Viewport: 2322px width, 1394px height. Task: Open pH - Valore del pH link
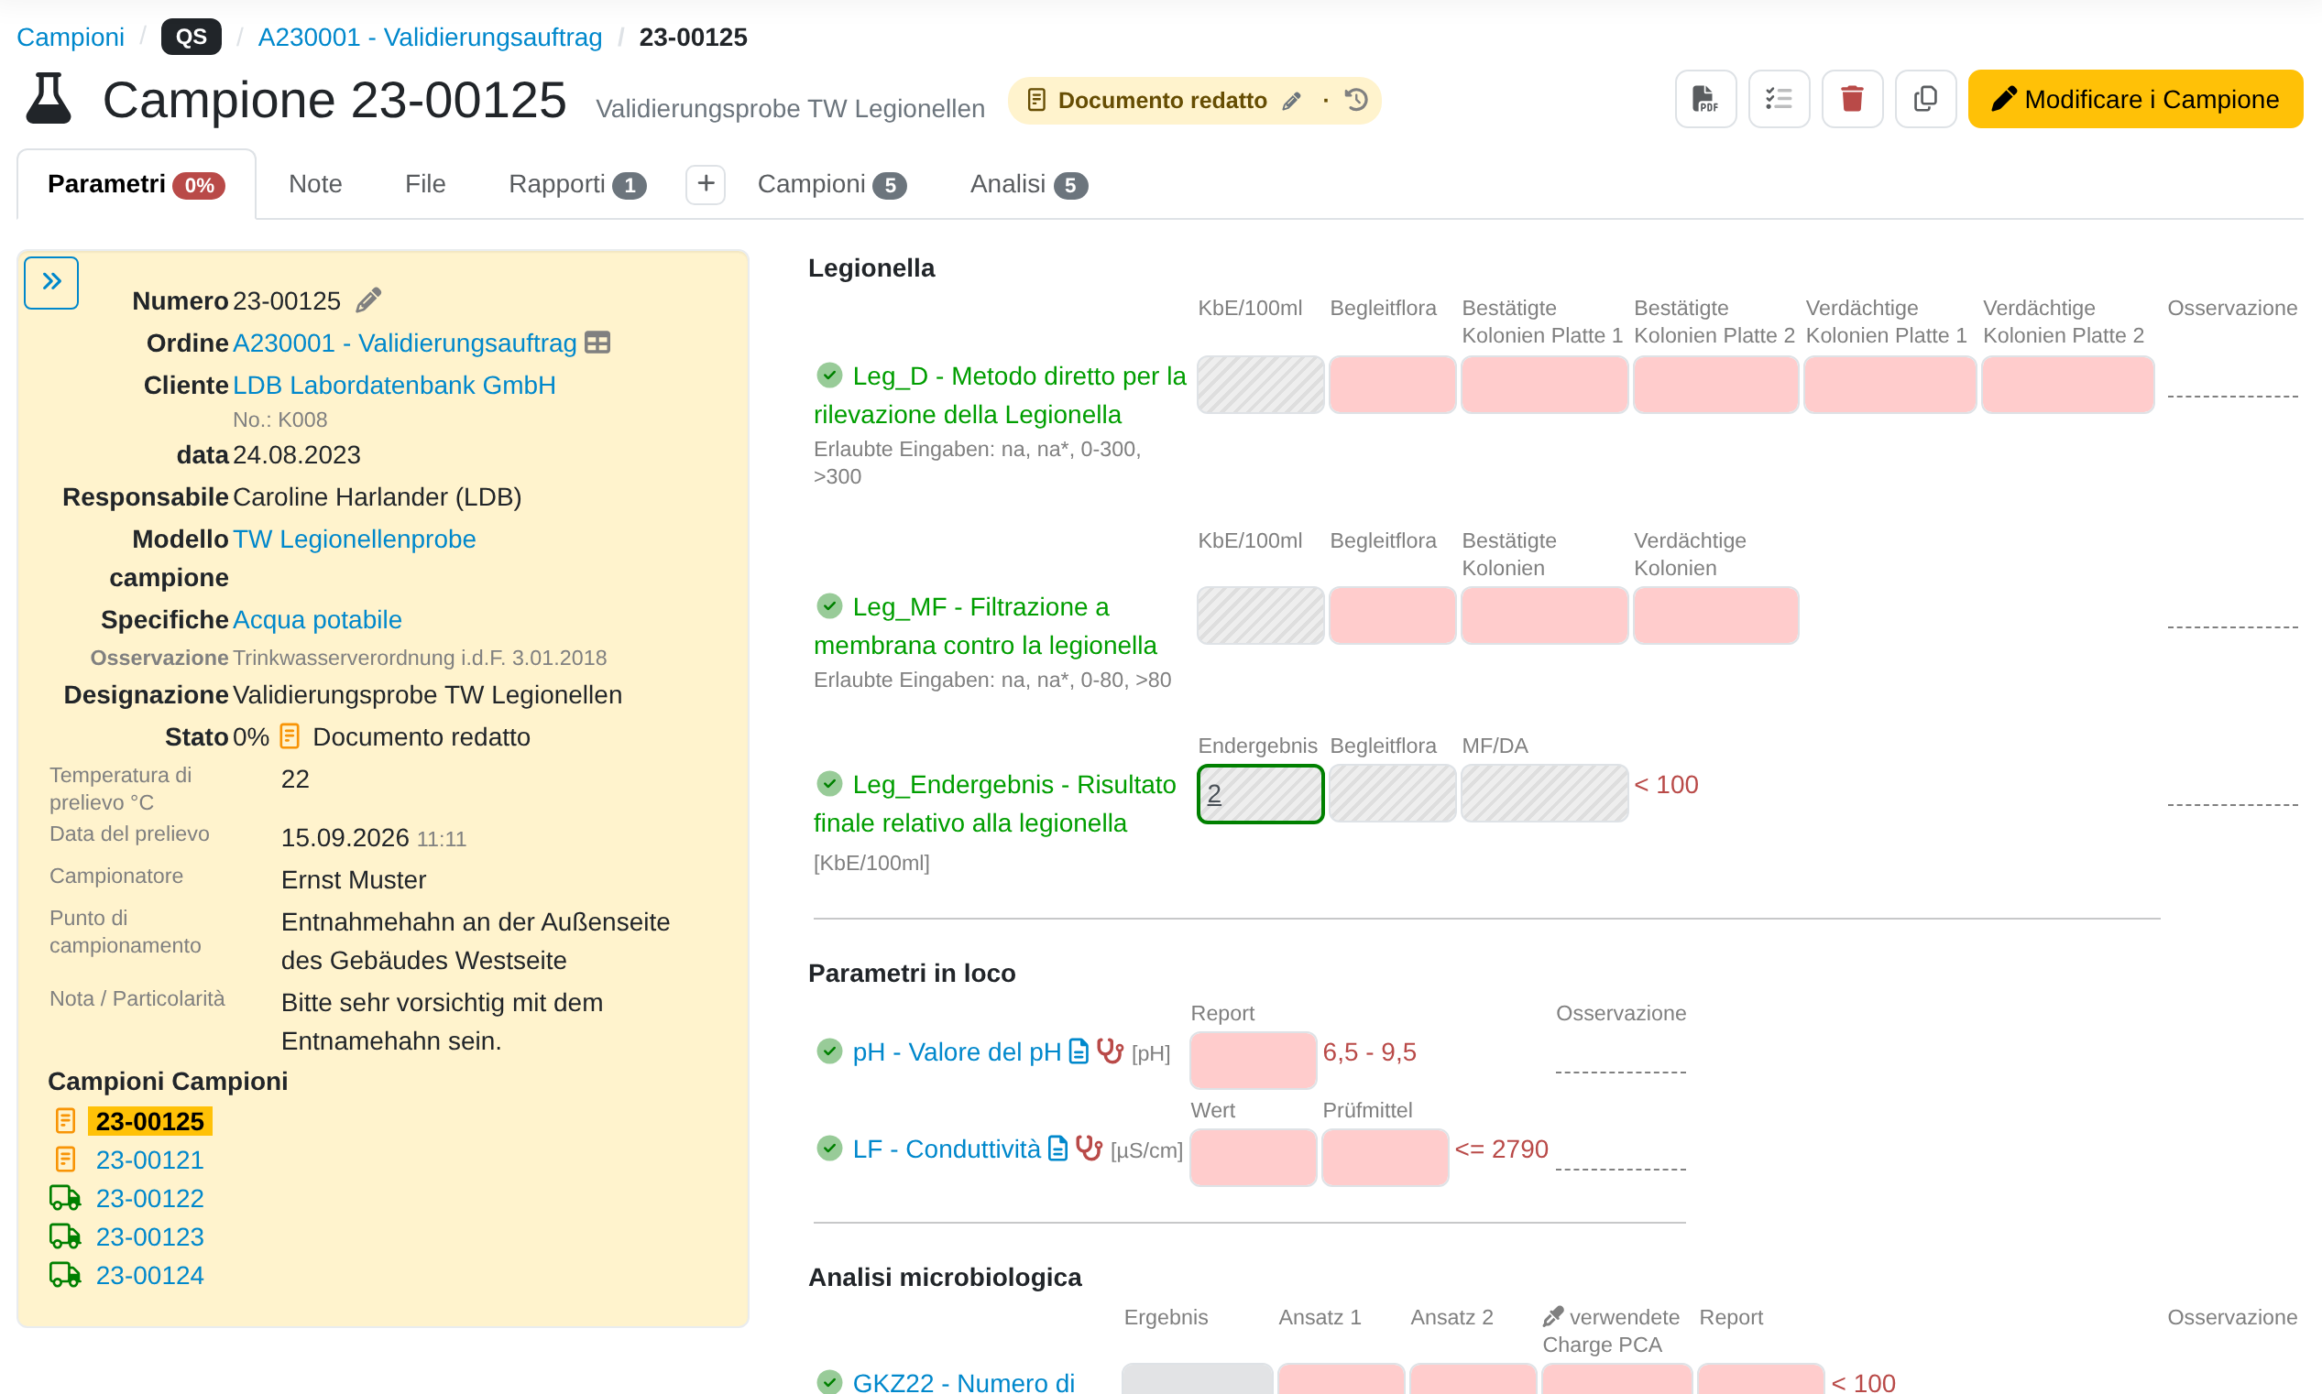coord(957,1052)
